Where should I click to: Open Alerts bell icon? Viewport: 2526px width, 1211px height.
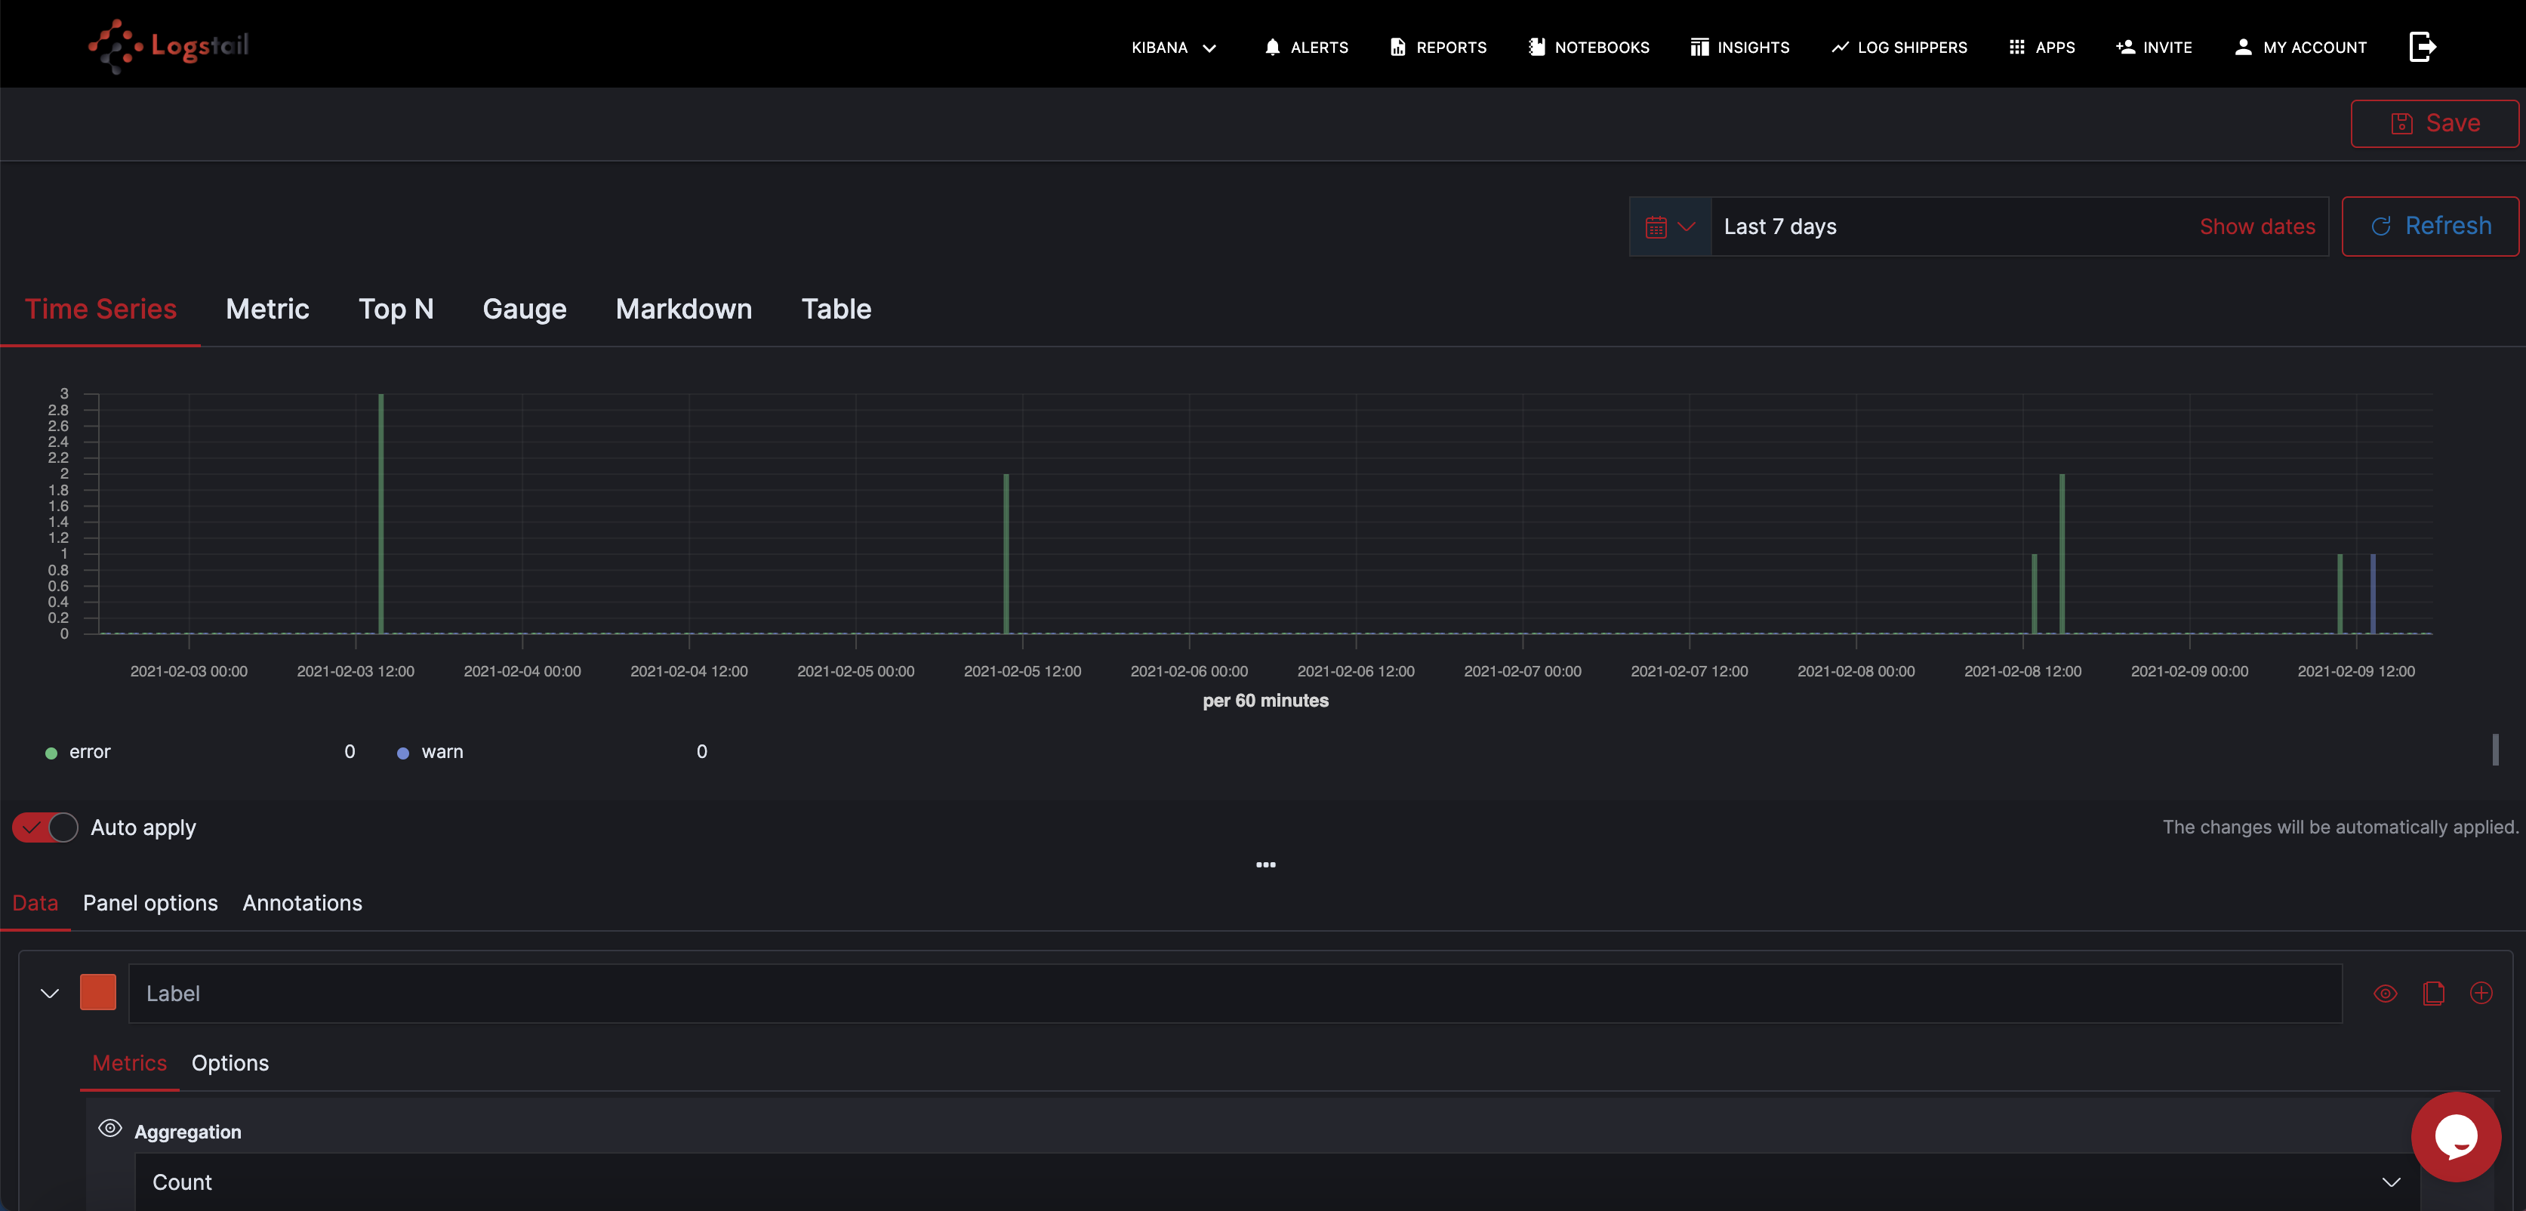coord(1272,47)
